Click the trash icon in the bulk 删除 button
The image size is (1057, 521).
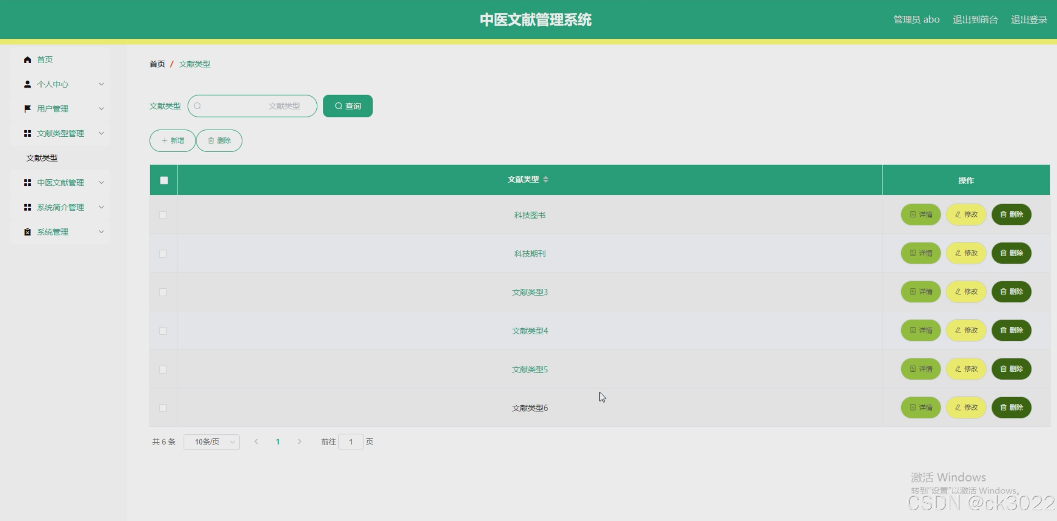click(211, 140)
